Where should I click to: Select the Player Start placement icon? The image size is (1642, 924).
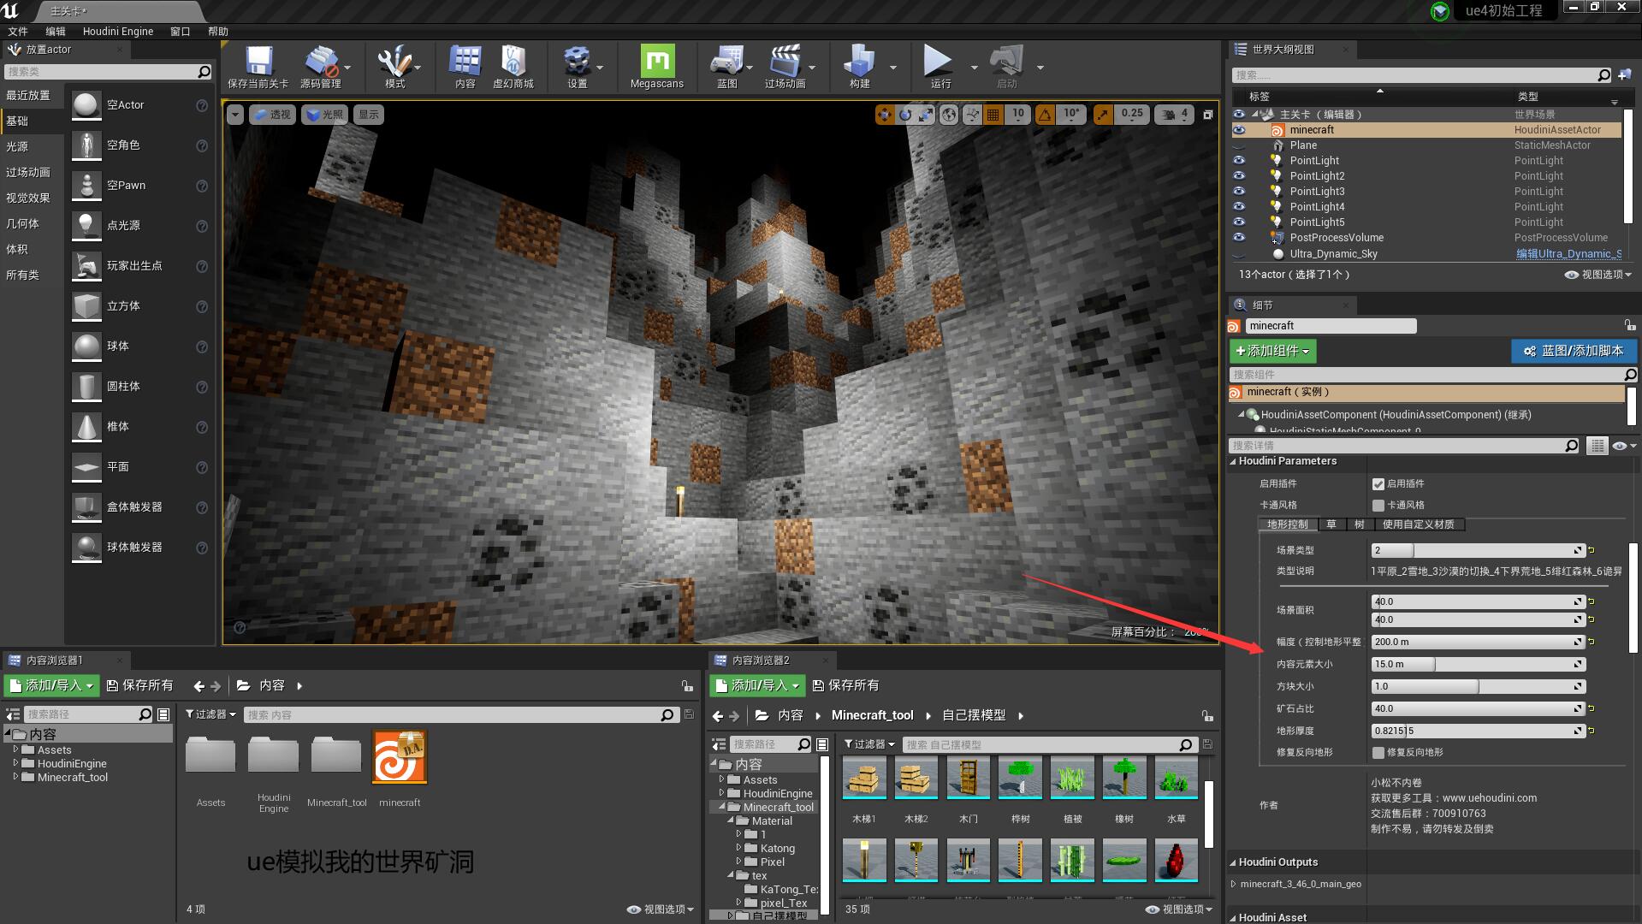86,266
